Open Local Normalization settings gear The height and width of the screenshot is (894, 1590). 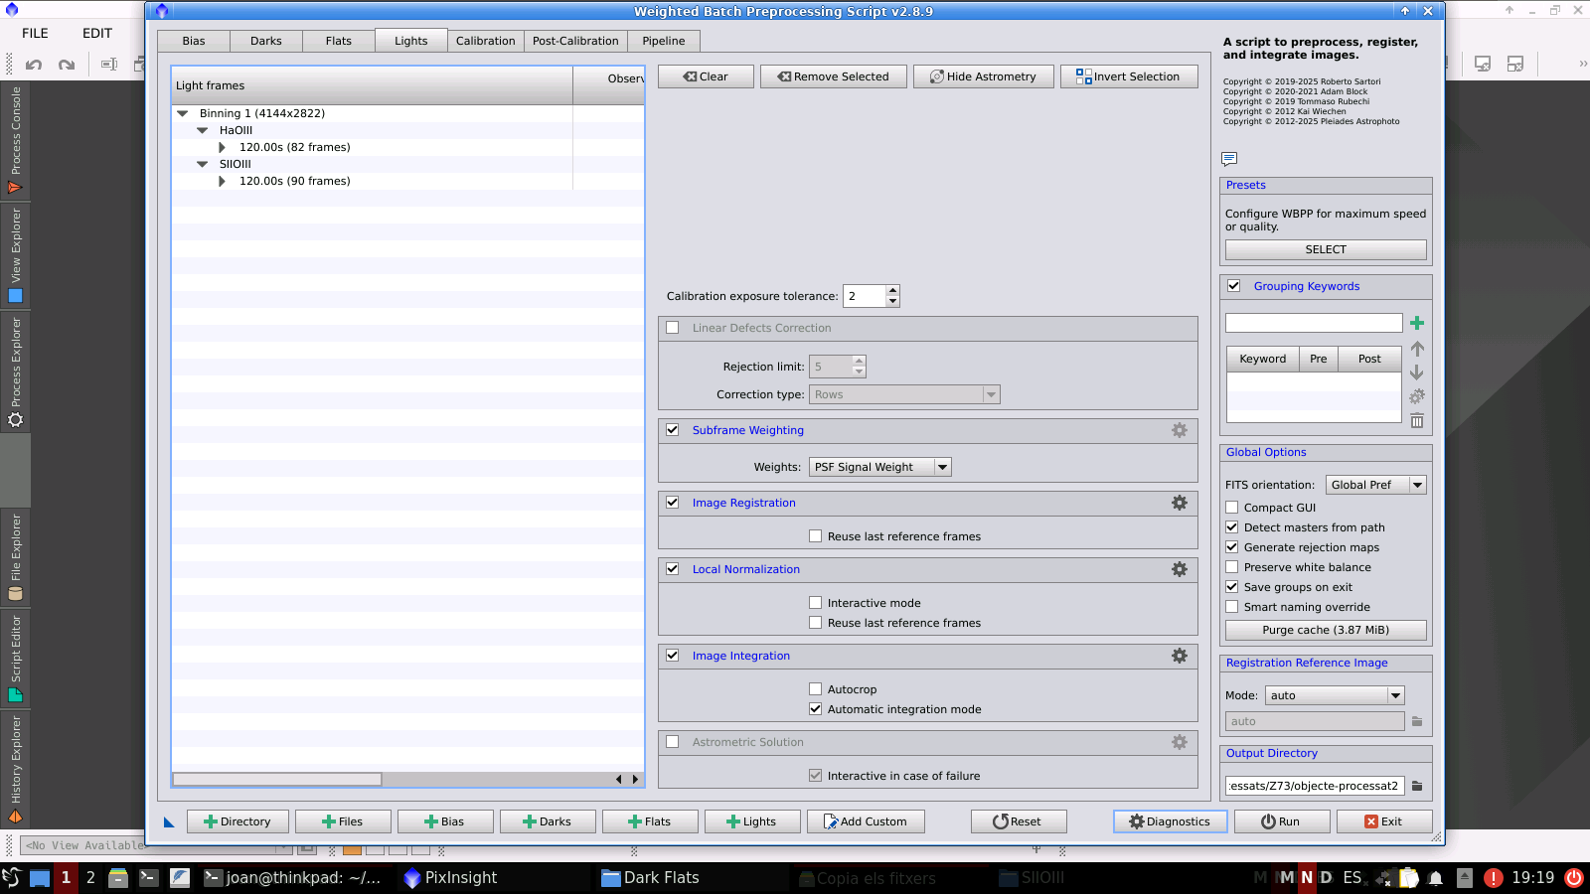[x=1179, y=569]
